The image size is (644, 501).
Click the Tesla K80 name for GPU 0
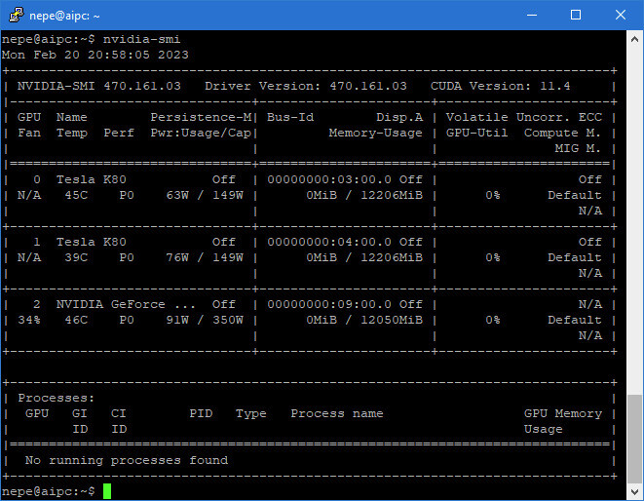click(92, 179)
